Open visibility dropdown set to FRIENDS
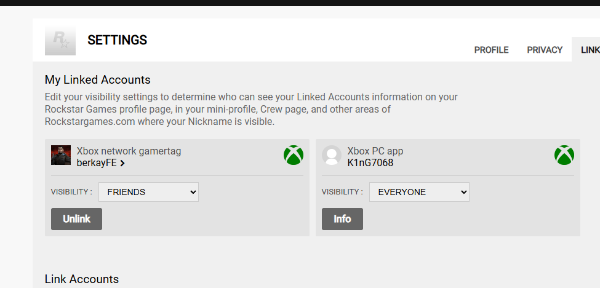Viewport: 600px width, 288px height. (x=148, y=192)
